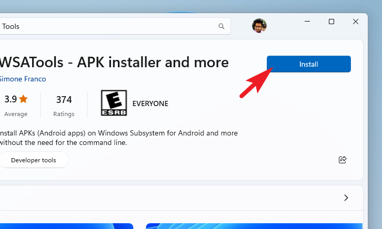Click the EVERYONE rating label
The image size is (382, 229).
[x=150, y=103]
